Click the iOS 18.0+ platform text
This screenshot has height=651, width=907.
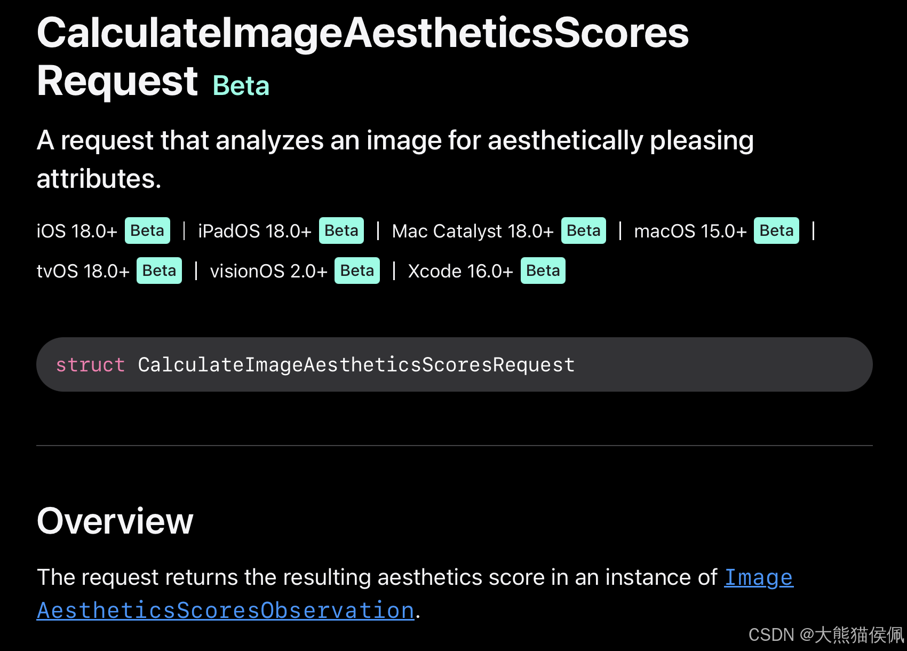click(77, 231)
